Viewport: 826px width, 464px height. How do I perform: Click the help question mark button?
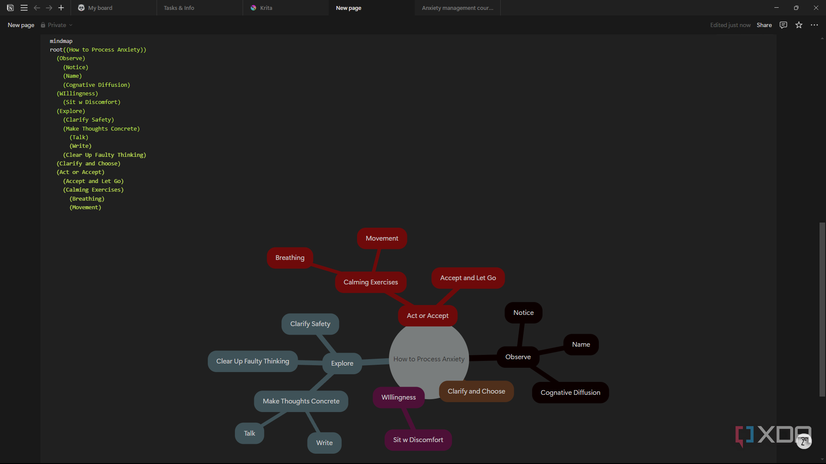[804, 441]
